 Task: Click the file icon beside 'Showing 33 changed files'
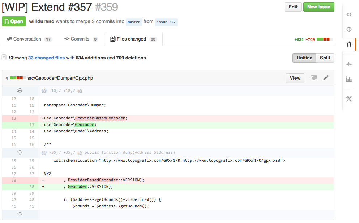click(x=4, y=58)
